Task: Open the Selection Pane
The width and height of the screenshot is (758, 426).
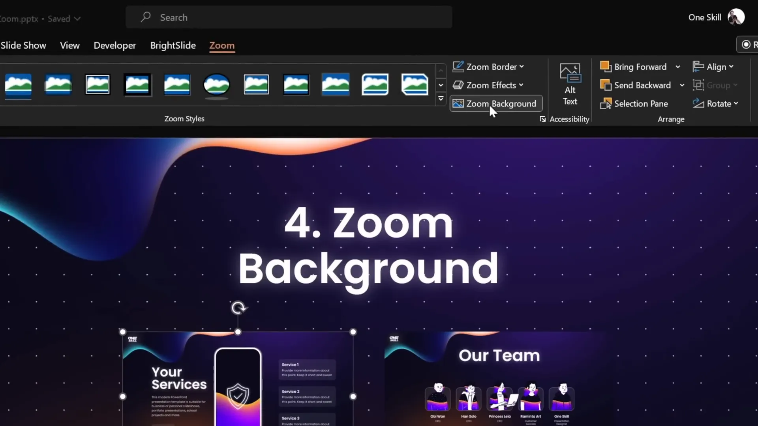Action: (x=640, y=103)
